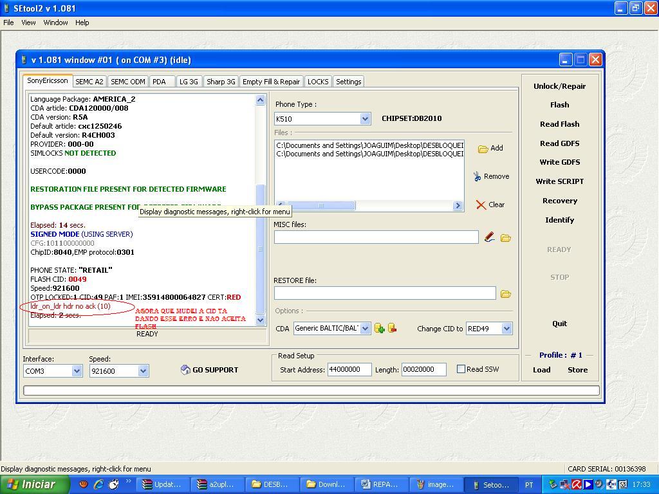Click the Files list scroll right arrow
The image size is (659, 494).
coord(458,205)
